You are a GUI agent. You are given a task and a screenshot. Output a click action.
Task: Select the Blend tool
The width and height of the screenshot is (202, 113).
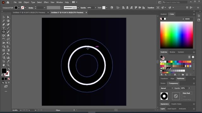(x=8, y=54)
